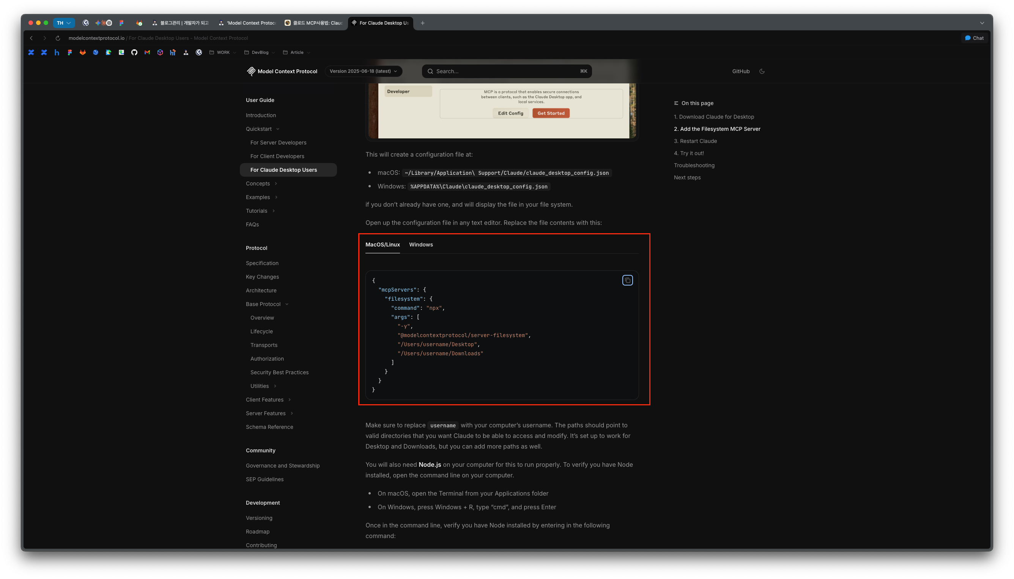Open the GitHub bookmark icon
Screen dimensions: 1014x579
(134, 52)
